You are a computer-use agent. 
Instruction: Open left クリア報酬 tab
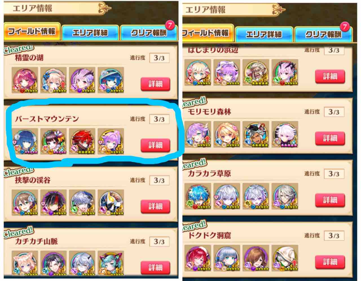(149, 33)
